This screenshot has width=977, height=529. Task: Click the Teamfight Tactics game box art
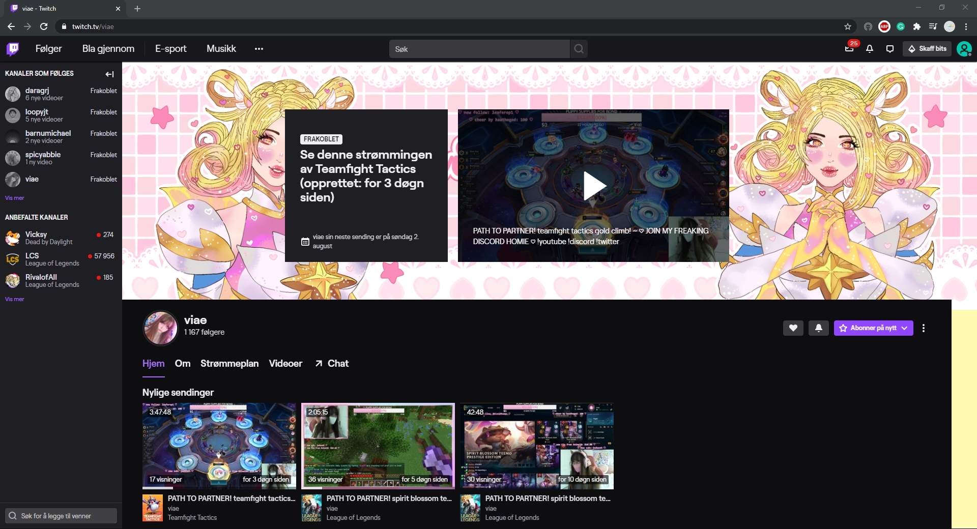pos(153,508)
